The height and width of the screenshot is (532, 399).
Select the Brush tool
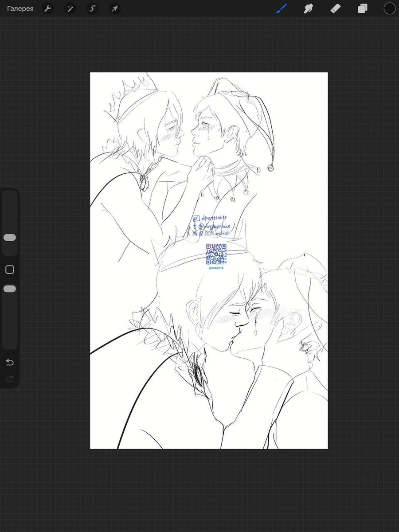pos(282,8)
